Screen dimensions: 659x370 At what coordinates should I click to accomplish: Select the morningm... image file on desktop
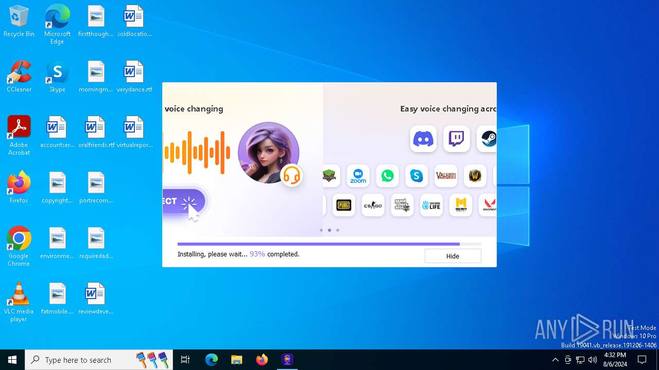pos(96,77)
